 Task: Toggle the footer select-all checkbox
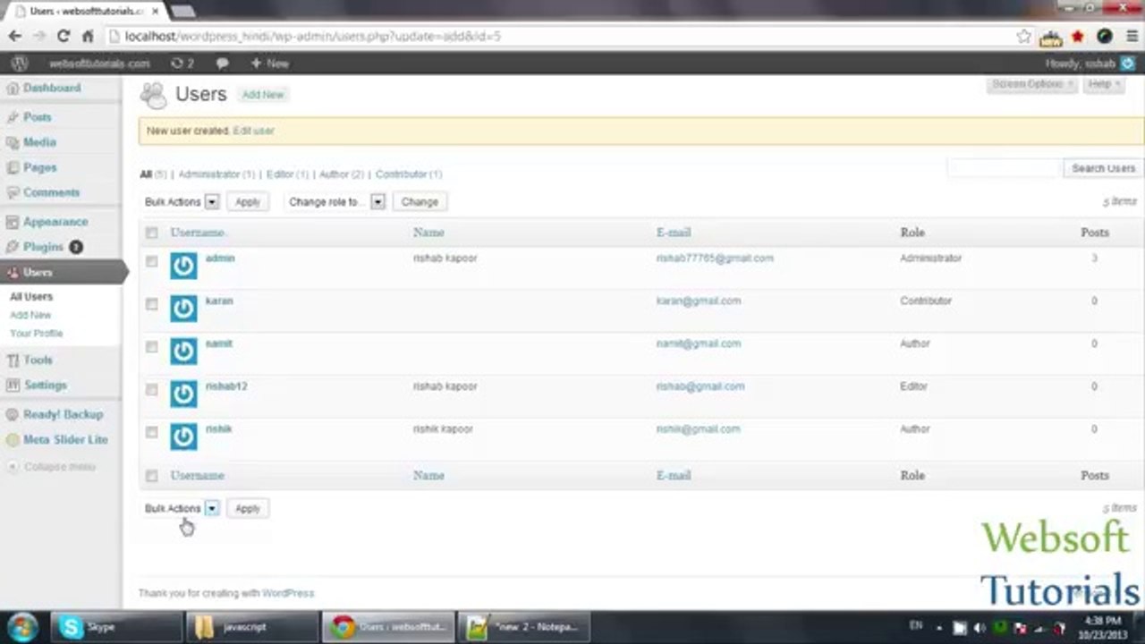coord(151,476)
